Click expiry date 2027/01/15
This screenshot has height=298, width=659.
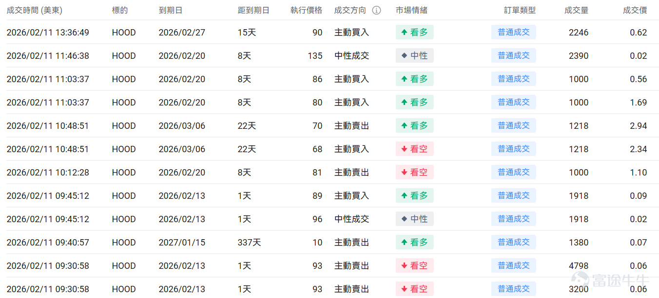pyautogui.click(x=182, y=243)
